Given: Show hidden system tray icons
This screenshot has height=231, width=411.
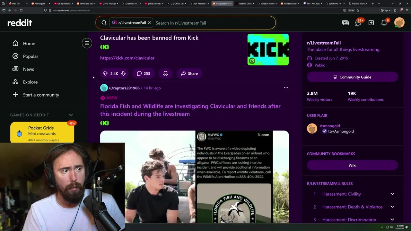Looking at the screenshot, I should point(382,227).
